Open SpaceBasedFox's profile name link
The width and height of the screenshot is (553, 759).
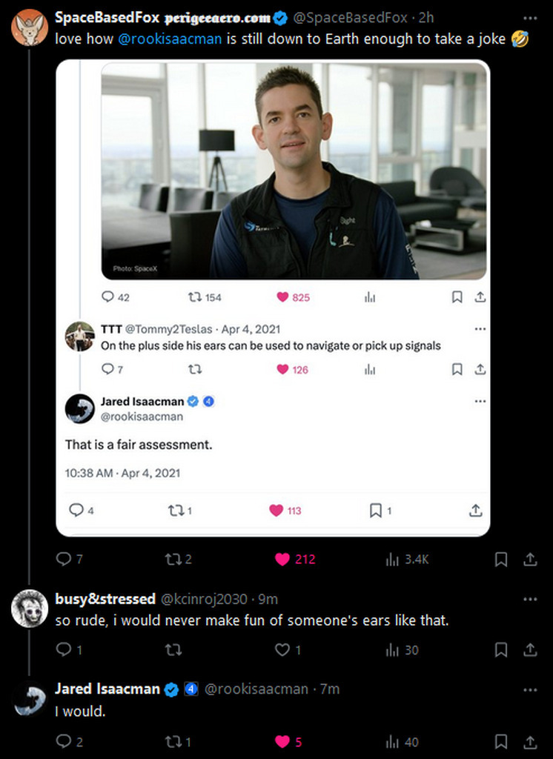tap(107, 18)
